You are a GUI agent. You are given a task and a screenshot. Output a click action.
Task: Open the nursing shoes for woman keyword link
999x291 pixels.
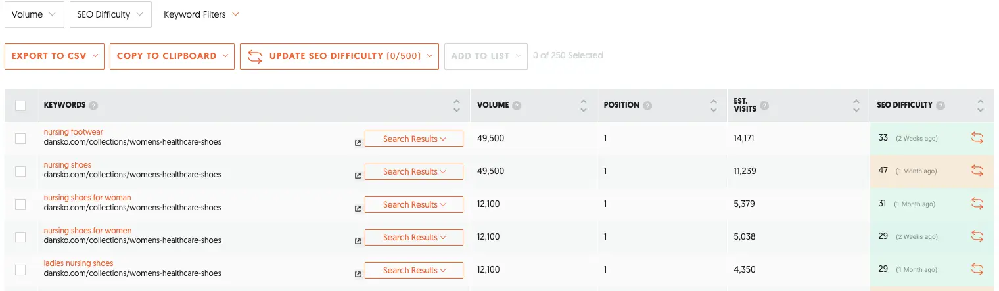(87, 198)
